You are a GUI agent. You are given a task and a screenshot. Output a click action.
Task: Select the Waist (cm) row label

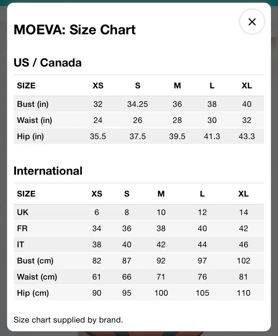tap(37, 277)
